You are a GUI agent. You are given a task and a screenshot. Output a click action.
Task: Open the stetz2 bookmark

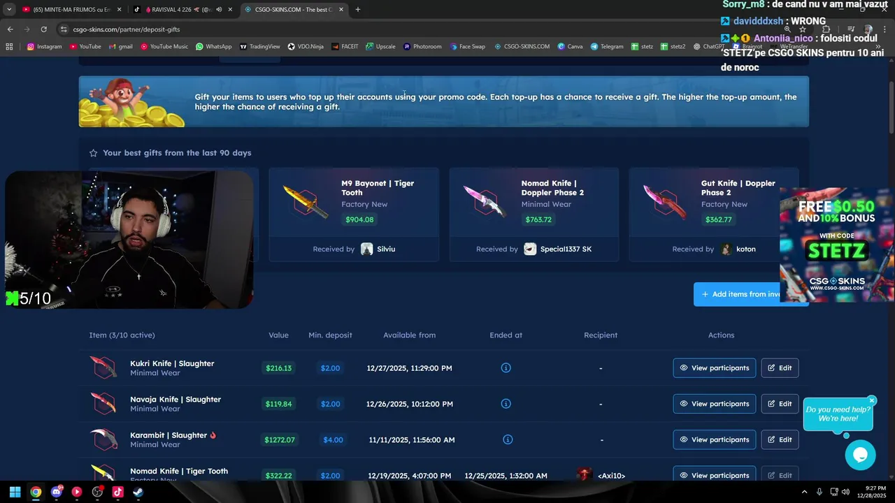[x=673, y=47]
